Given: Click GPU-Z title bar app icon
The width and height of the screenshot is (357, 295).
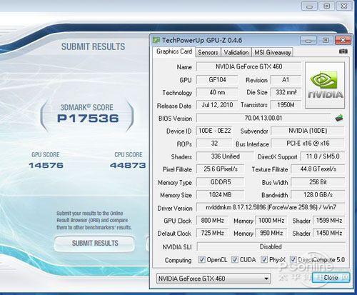Looking at the screenshot, I should coord(156,40).
